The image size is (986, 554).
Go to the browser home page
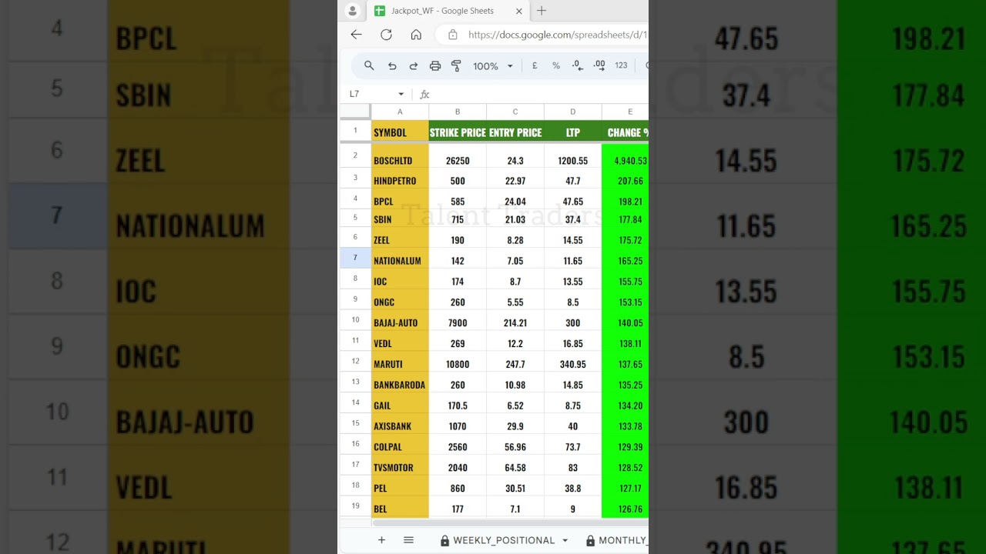point(416,35)
